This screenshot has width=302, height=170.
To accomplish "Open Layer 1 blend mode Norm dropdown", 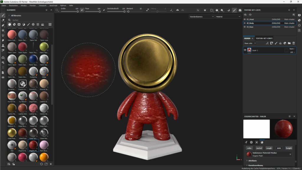I will (292, 49).
